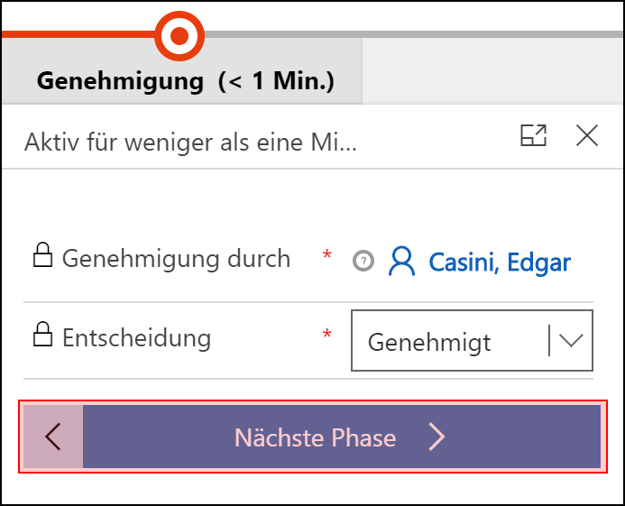Click the help question mark icon

point(363,262)
